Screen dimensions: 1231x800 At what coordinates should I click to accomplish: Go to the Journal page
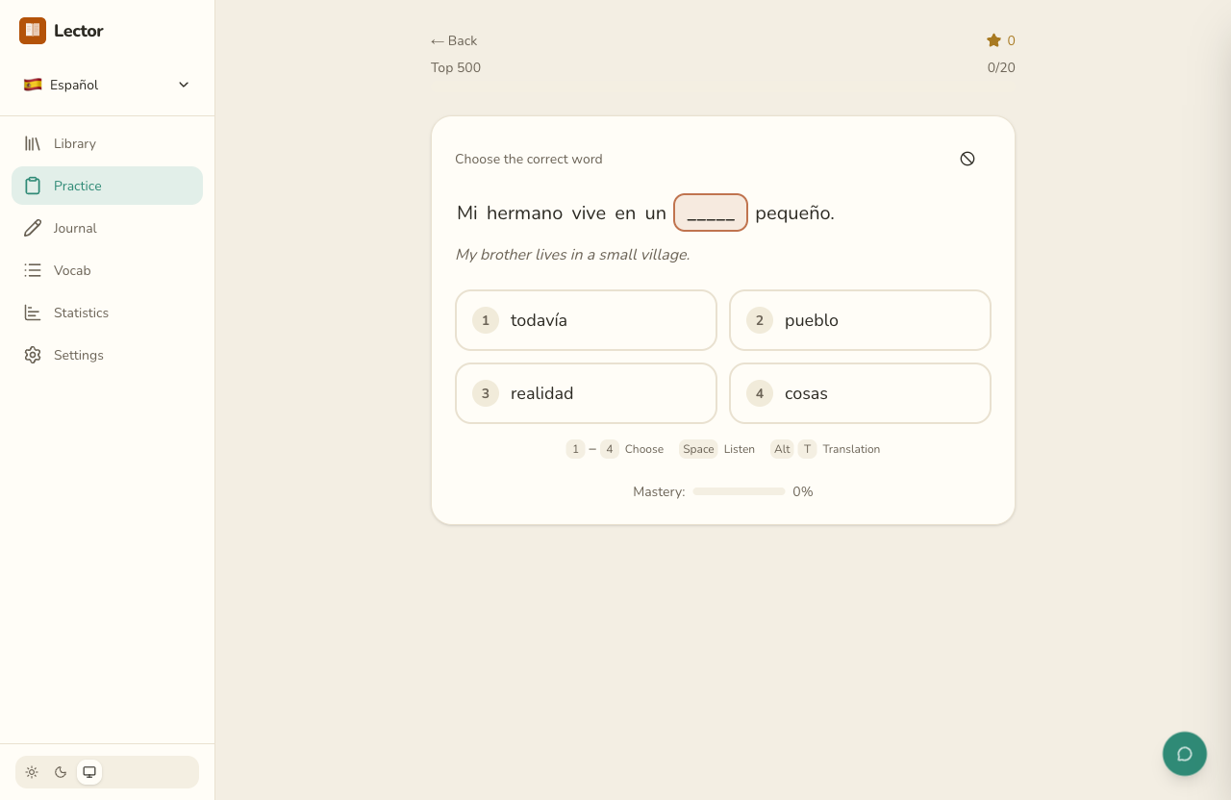tap(107, 228)
